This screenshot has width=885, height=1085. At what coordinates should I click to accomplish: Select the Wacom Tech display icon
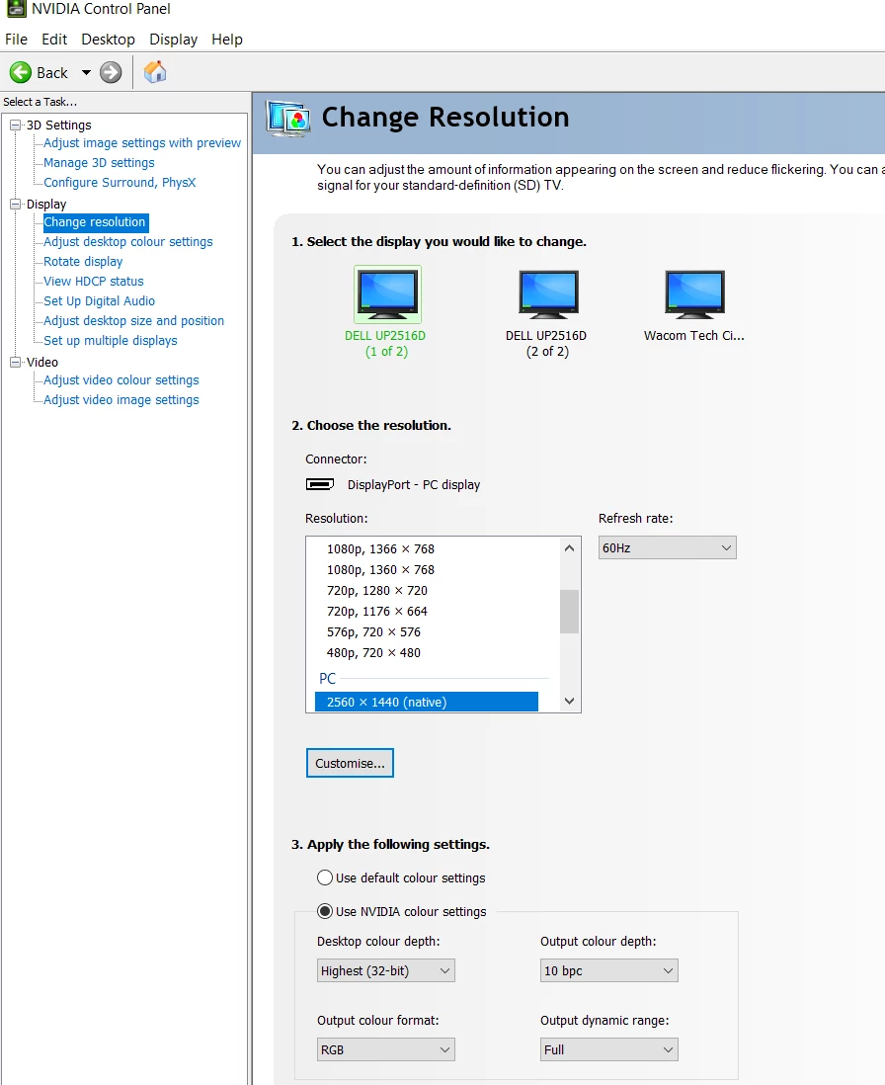coord(695,294)
